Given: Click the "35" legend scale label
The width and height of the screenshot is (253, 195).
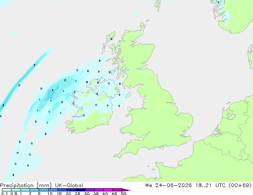Looking at the screenshot, I should [96, 193].
